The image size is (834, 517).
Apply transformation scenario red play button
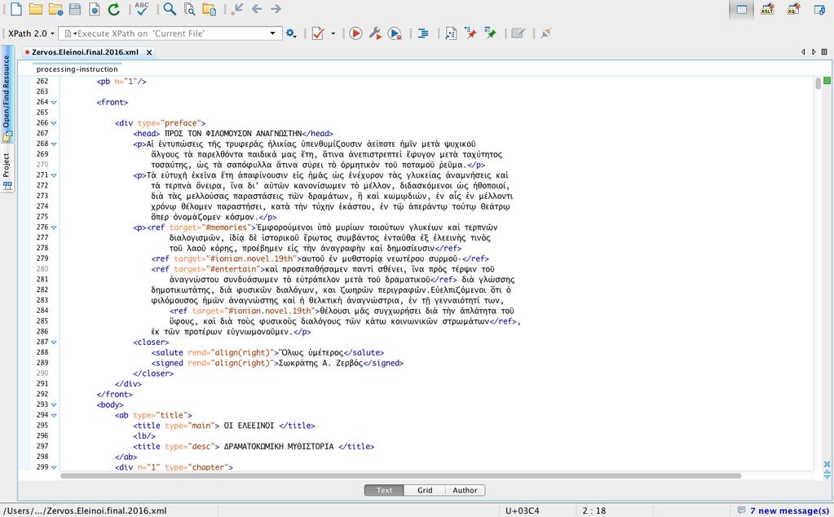(x=355, y=33)
